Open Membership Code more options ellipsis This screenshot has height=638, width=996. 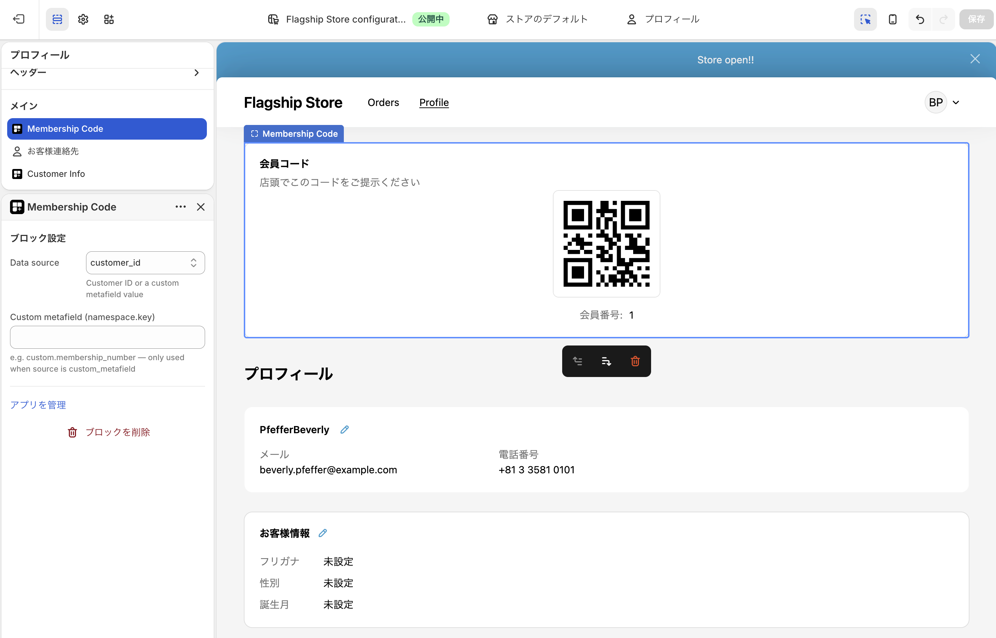point(180,207)
